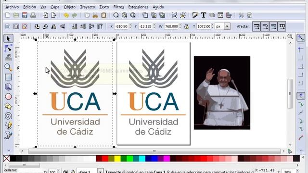Screen dimensions: 308x173
Task: Select the Rectangle tool
Action: (x=8, y=77)
